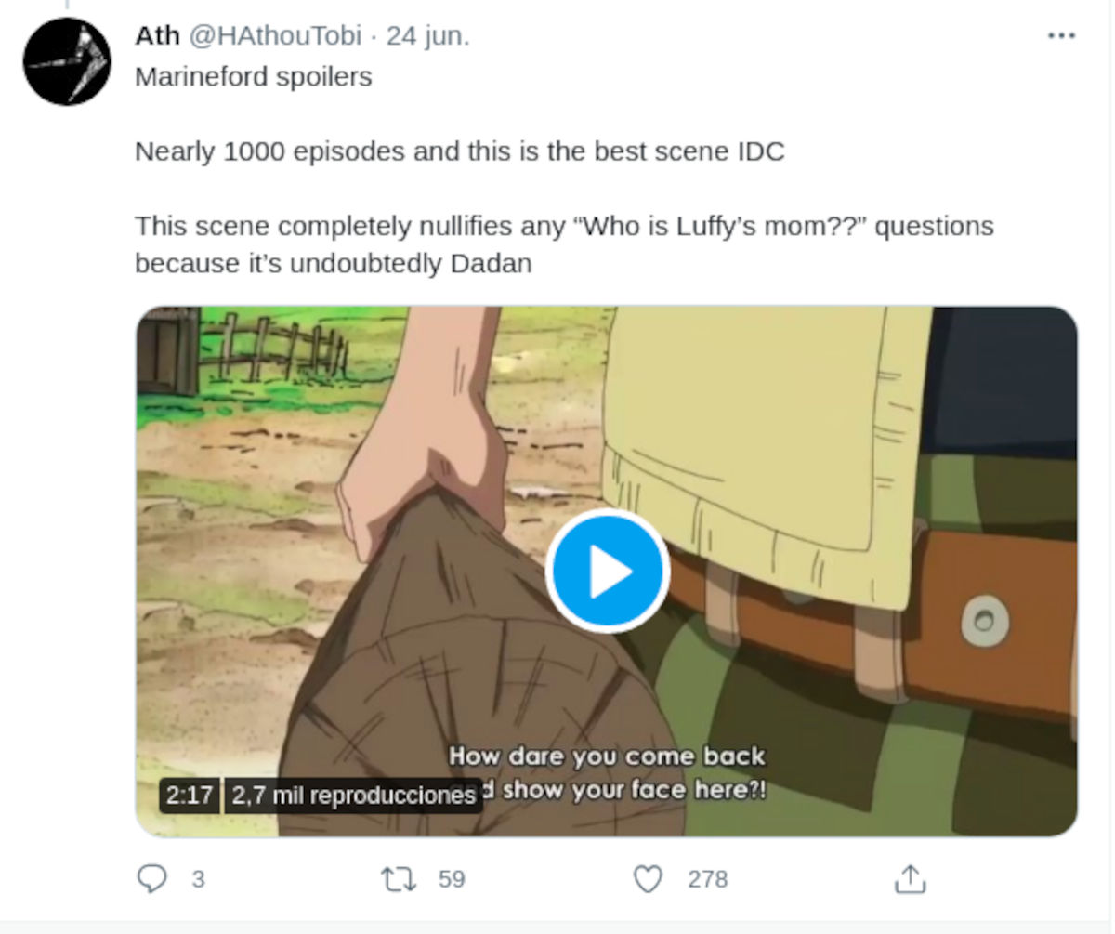Like the tweet with the heart icon

pos(648,879)
